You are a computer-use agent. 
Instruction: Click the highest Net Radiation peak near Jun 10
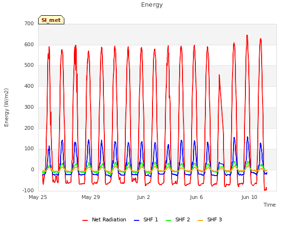pos(247,35)
